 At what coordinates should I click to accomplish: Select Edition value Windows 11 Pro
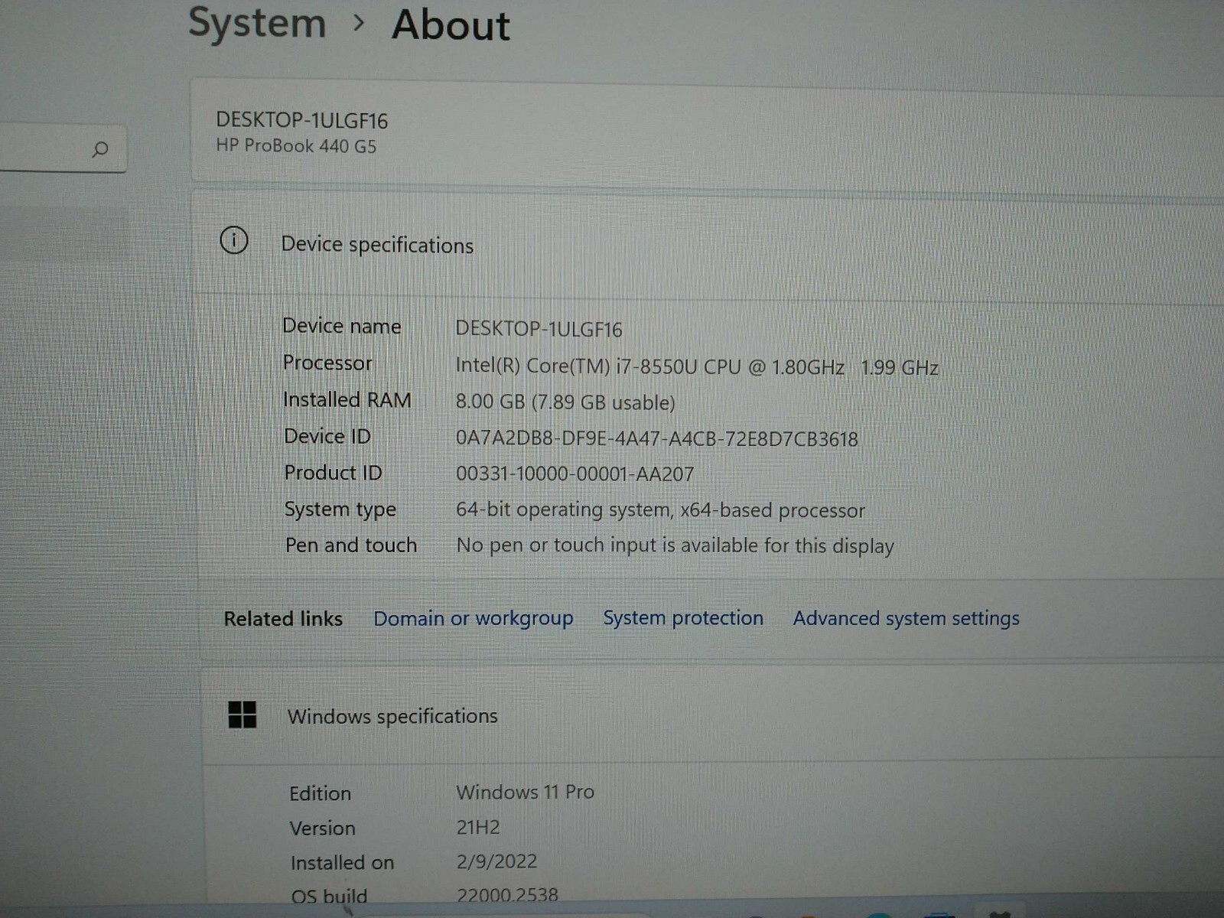(525, 792)
